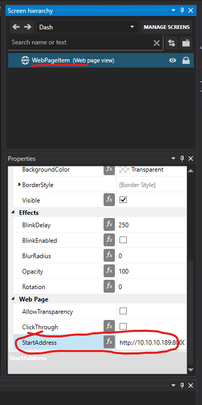Click the swap arrows icon beside search
This screenshot has width=202, height=405.
point(172,43)
